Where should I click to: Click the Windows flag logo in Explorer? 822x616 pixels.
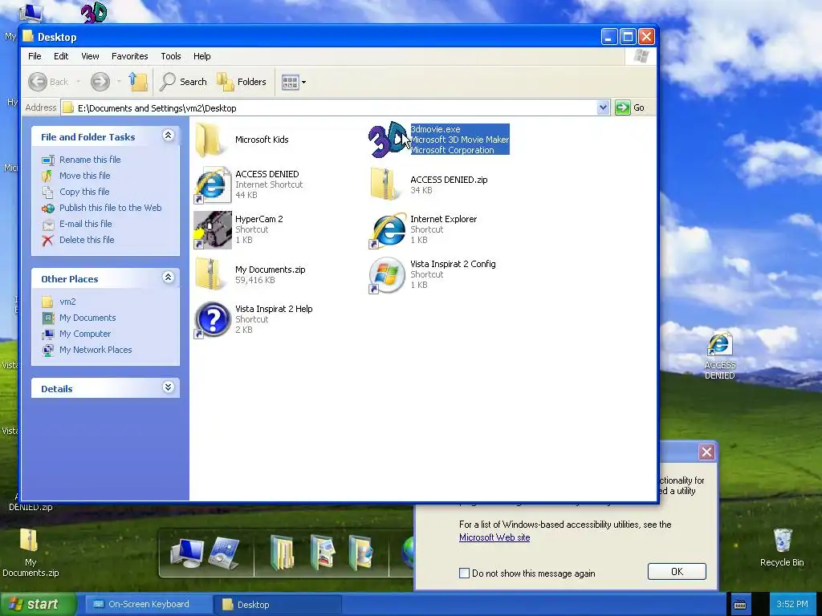(641, 56)
